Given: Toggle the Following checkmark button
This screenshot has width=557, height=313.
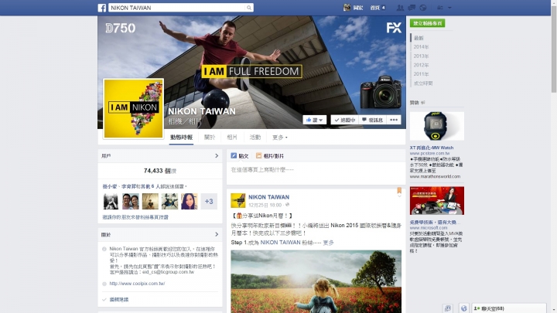Looking at the screenshot, I should pyautogui.click(x=344, y=120).
